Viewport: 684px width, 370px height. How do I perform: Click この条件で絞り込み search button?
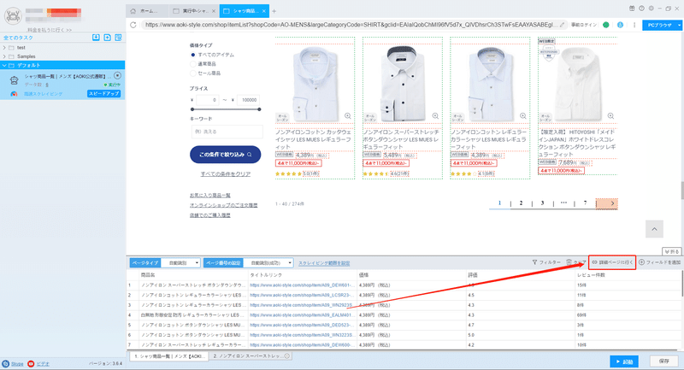(x=225, y=155)
